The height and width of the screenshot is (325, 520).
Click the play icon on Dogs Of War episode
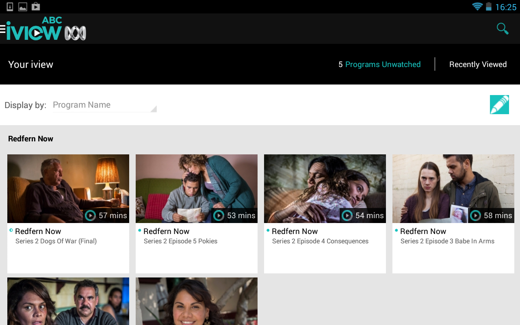pos(90,215)
